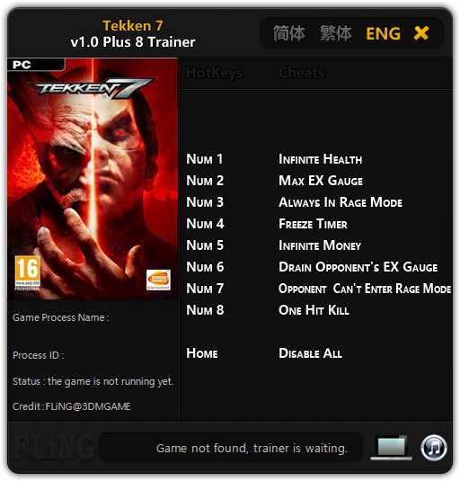Toggle Freeze Timer cheat
Viewport: 460px width, 481px height.
coord(313,224)
